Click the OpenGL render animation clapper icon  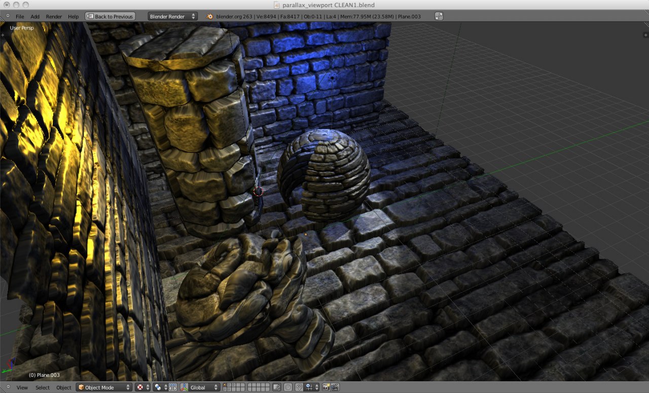pyautogui.click(x=335, y=387)
